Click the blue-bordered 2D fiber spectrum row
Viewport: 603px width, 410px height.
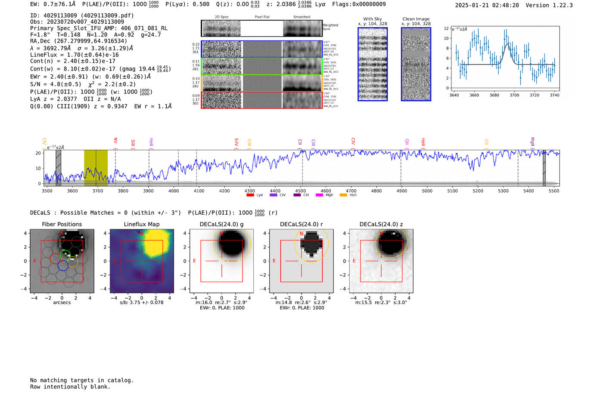[x=261, y=49]
